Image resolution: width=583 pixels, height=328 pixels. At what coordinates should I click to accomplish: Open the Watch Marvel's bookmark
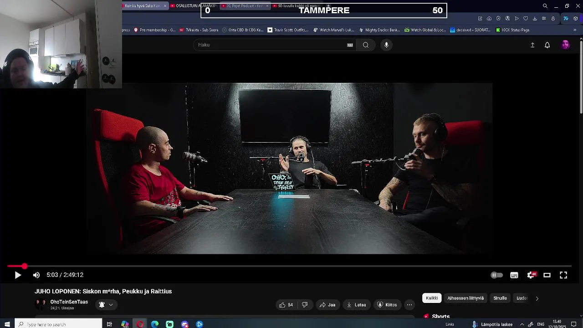[x=333, y=30]
